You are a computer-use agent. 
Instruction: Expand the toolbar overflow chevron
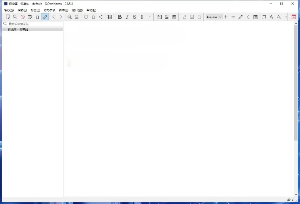click(x=286, y=17)
